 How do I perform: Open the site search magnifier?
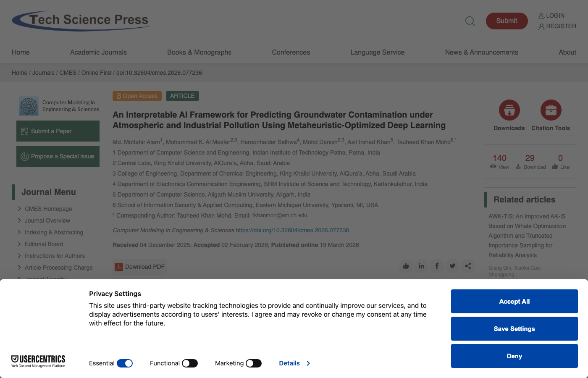coord(470,21)
